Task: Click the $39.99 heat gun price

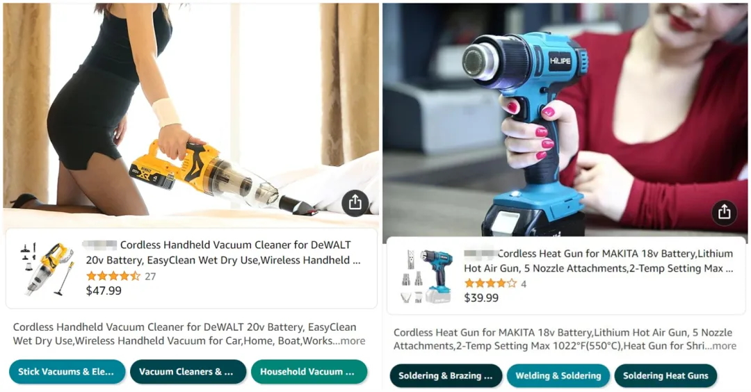Action: 481,297
